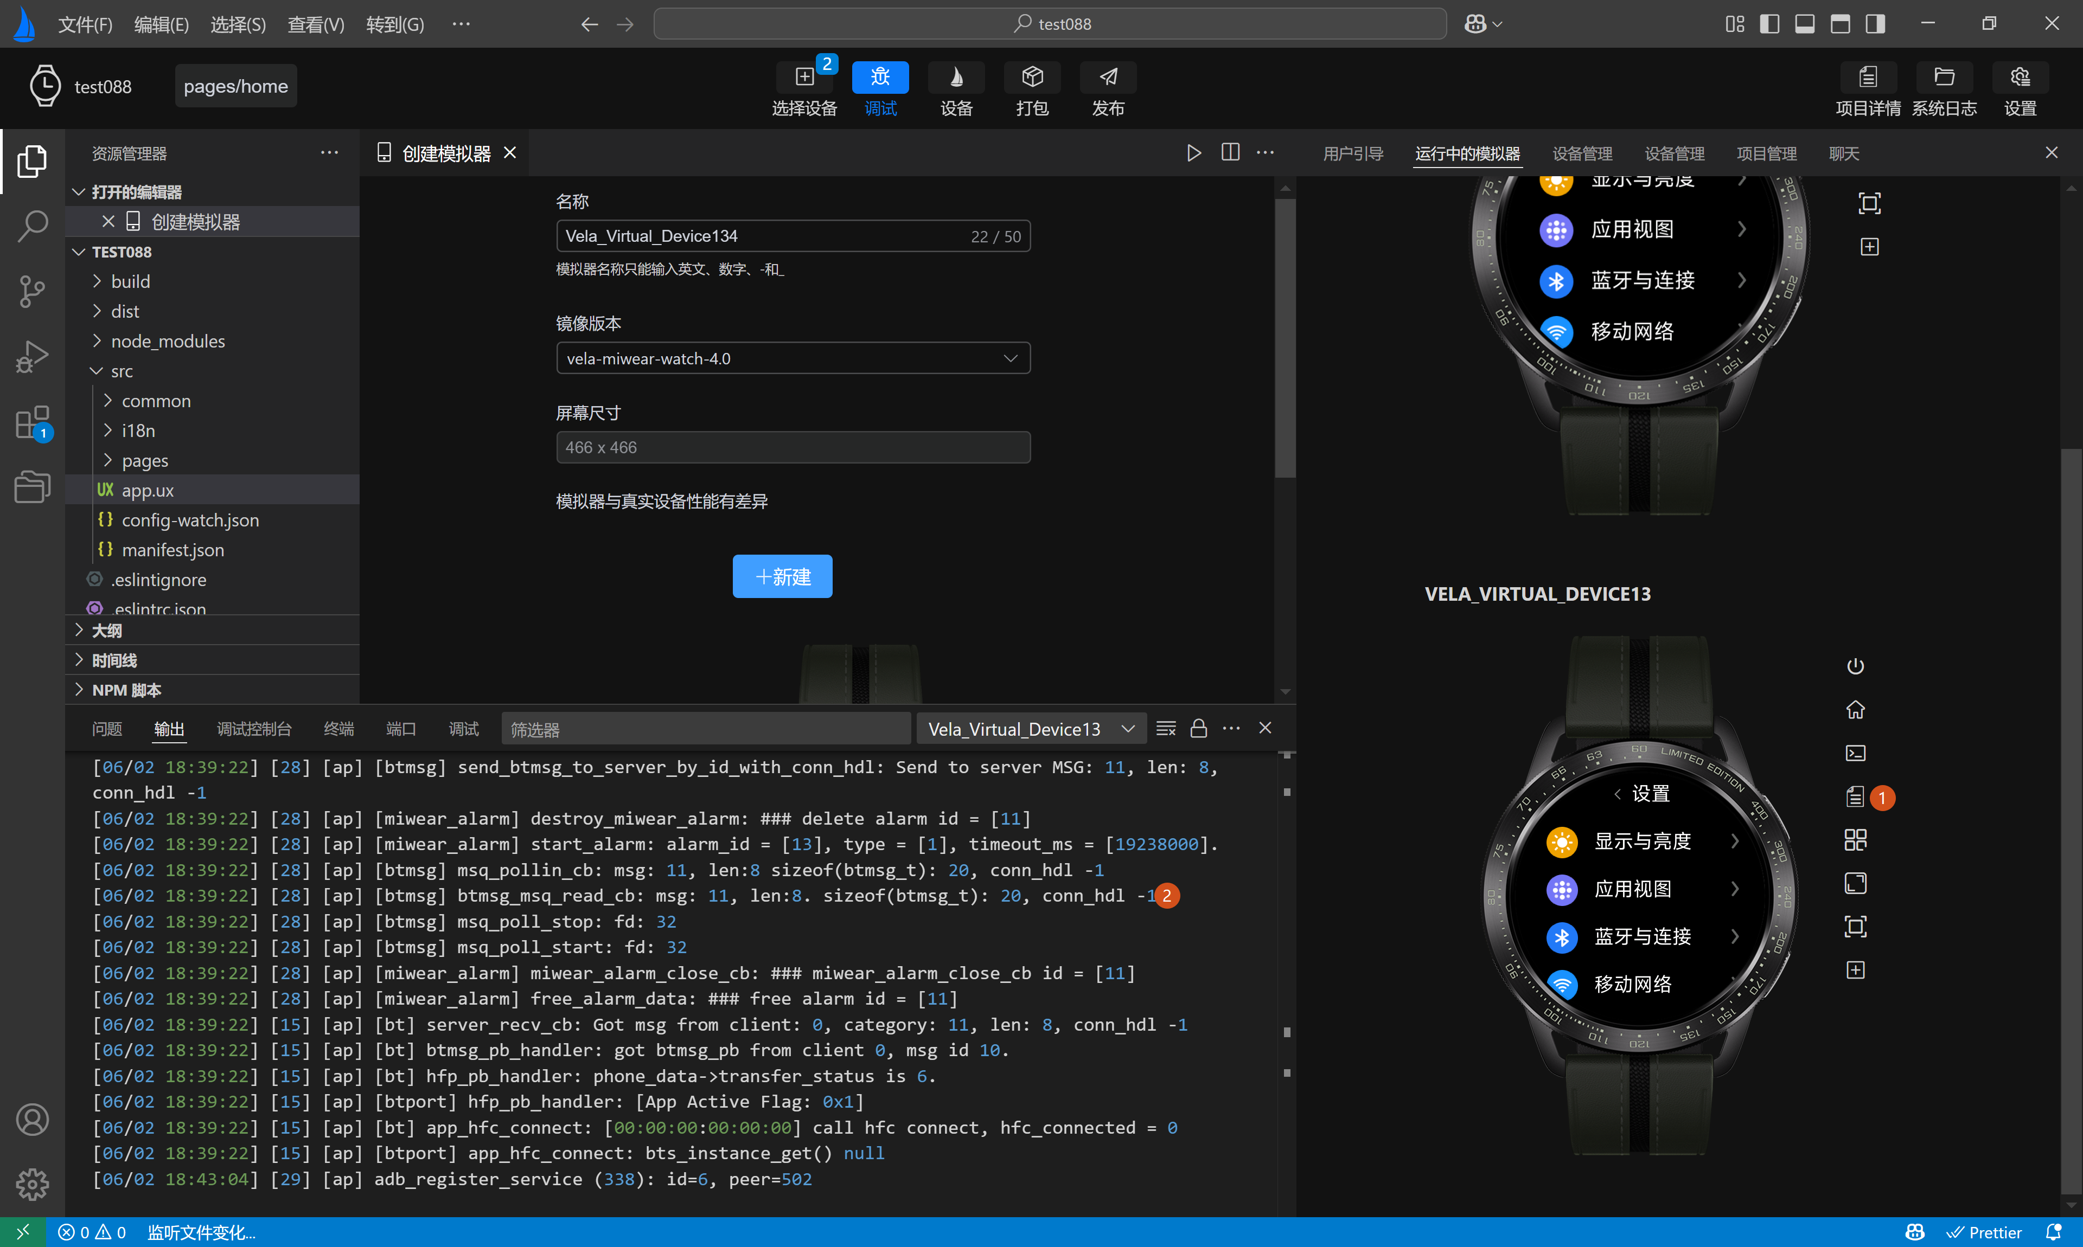Screen dimensions: 2083x1247
Task: Open the Search view in sidebar
Action: [32, 226]
